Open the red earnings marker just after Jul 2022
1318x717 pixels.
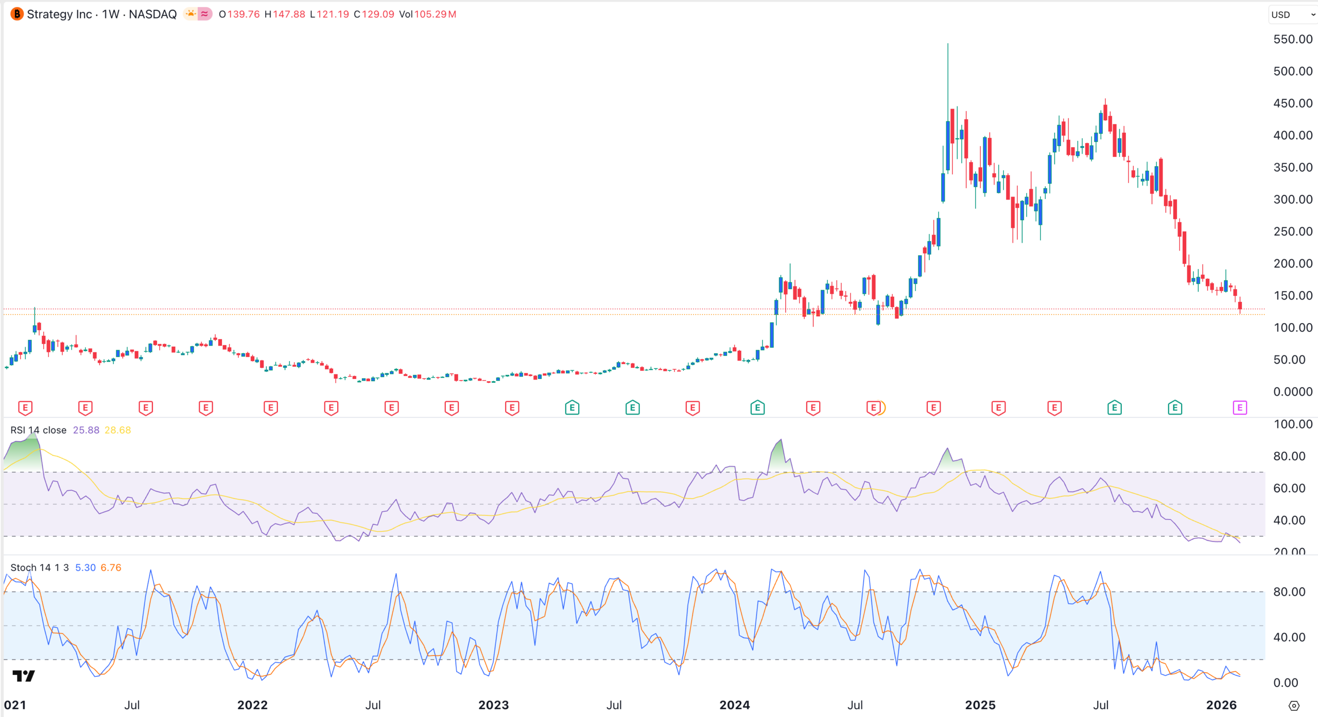point(392,408)
